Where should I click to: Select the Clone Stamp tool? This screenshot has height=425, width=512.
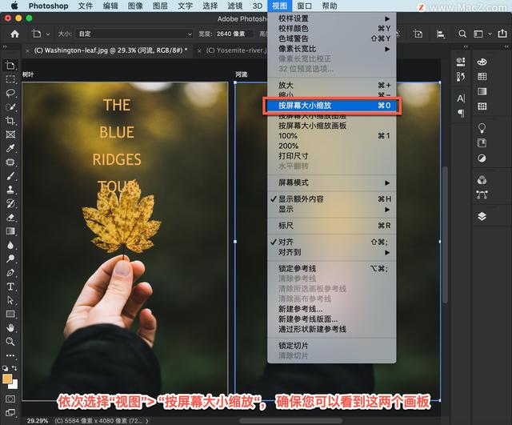click(x=10, y=190)
